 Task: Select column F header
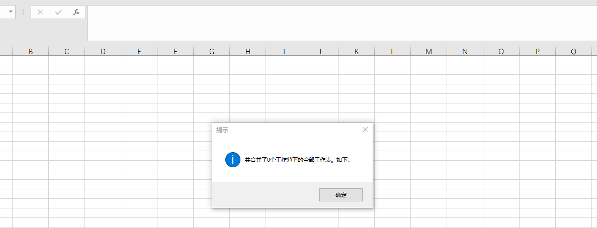point(175,51)
